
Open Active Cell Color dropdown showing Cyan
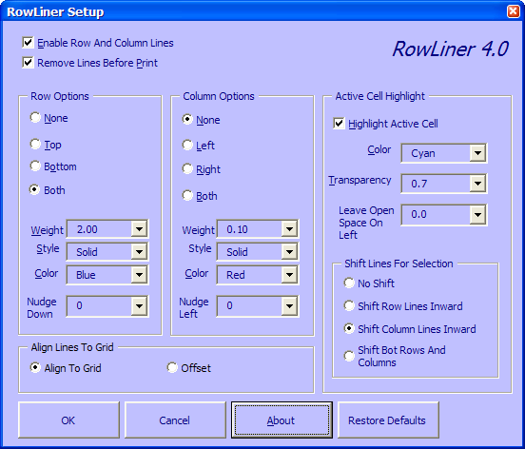[x=477, y=153]
